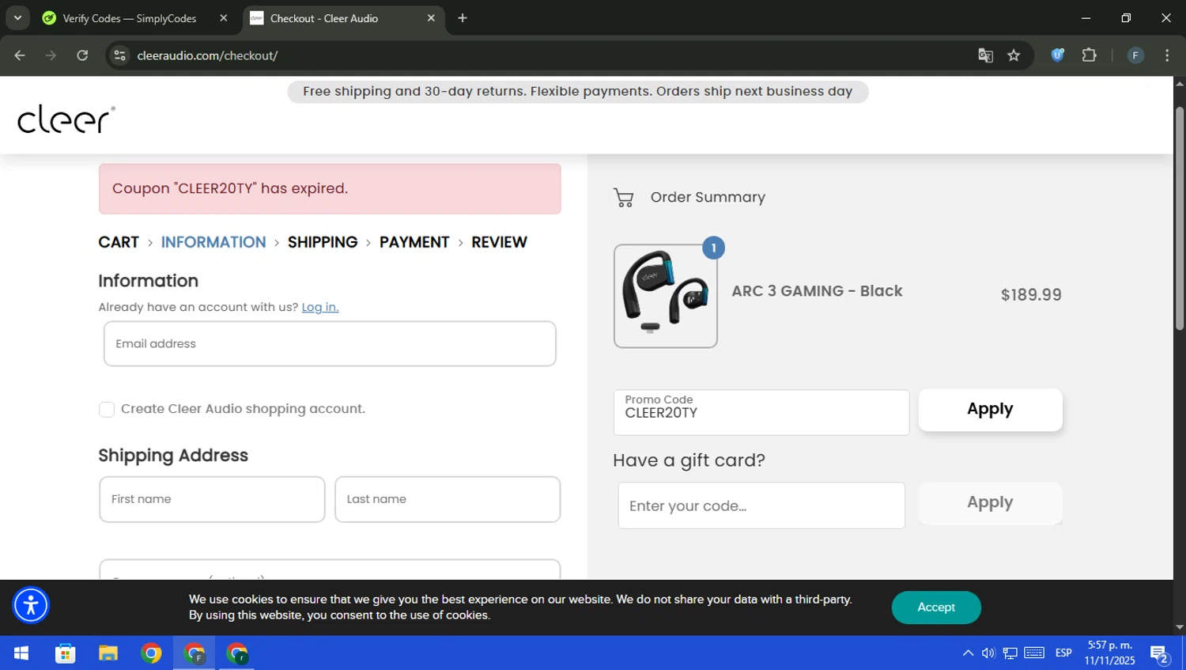Click the browser back arrow
The width and height of the screenshot is (1186, 670).
pos(20,55)
